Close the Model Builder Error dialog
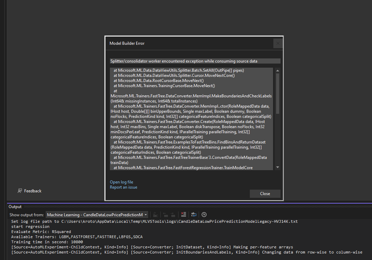The width and height of the screenshot is (372, 260). click(x=265, y=193)
